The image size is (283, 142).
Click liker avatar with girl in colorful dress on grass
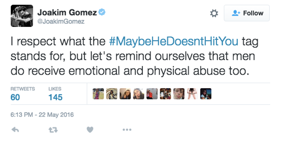[x=98, y=94]
